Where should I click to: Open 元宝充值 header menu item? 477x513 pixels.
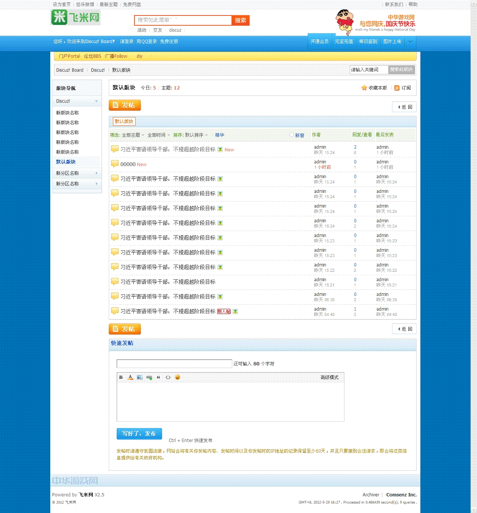coord(344,42)
